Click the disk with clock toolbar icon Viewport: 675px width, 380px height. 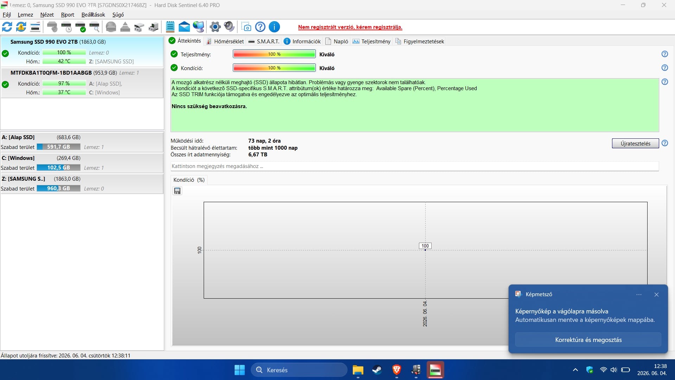66,27
